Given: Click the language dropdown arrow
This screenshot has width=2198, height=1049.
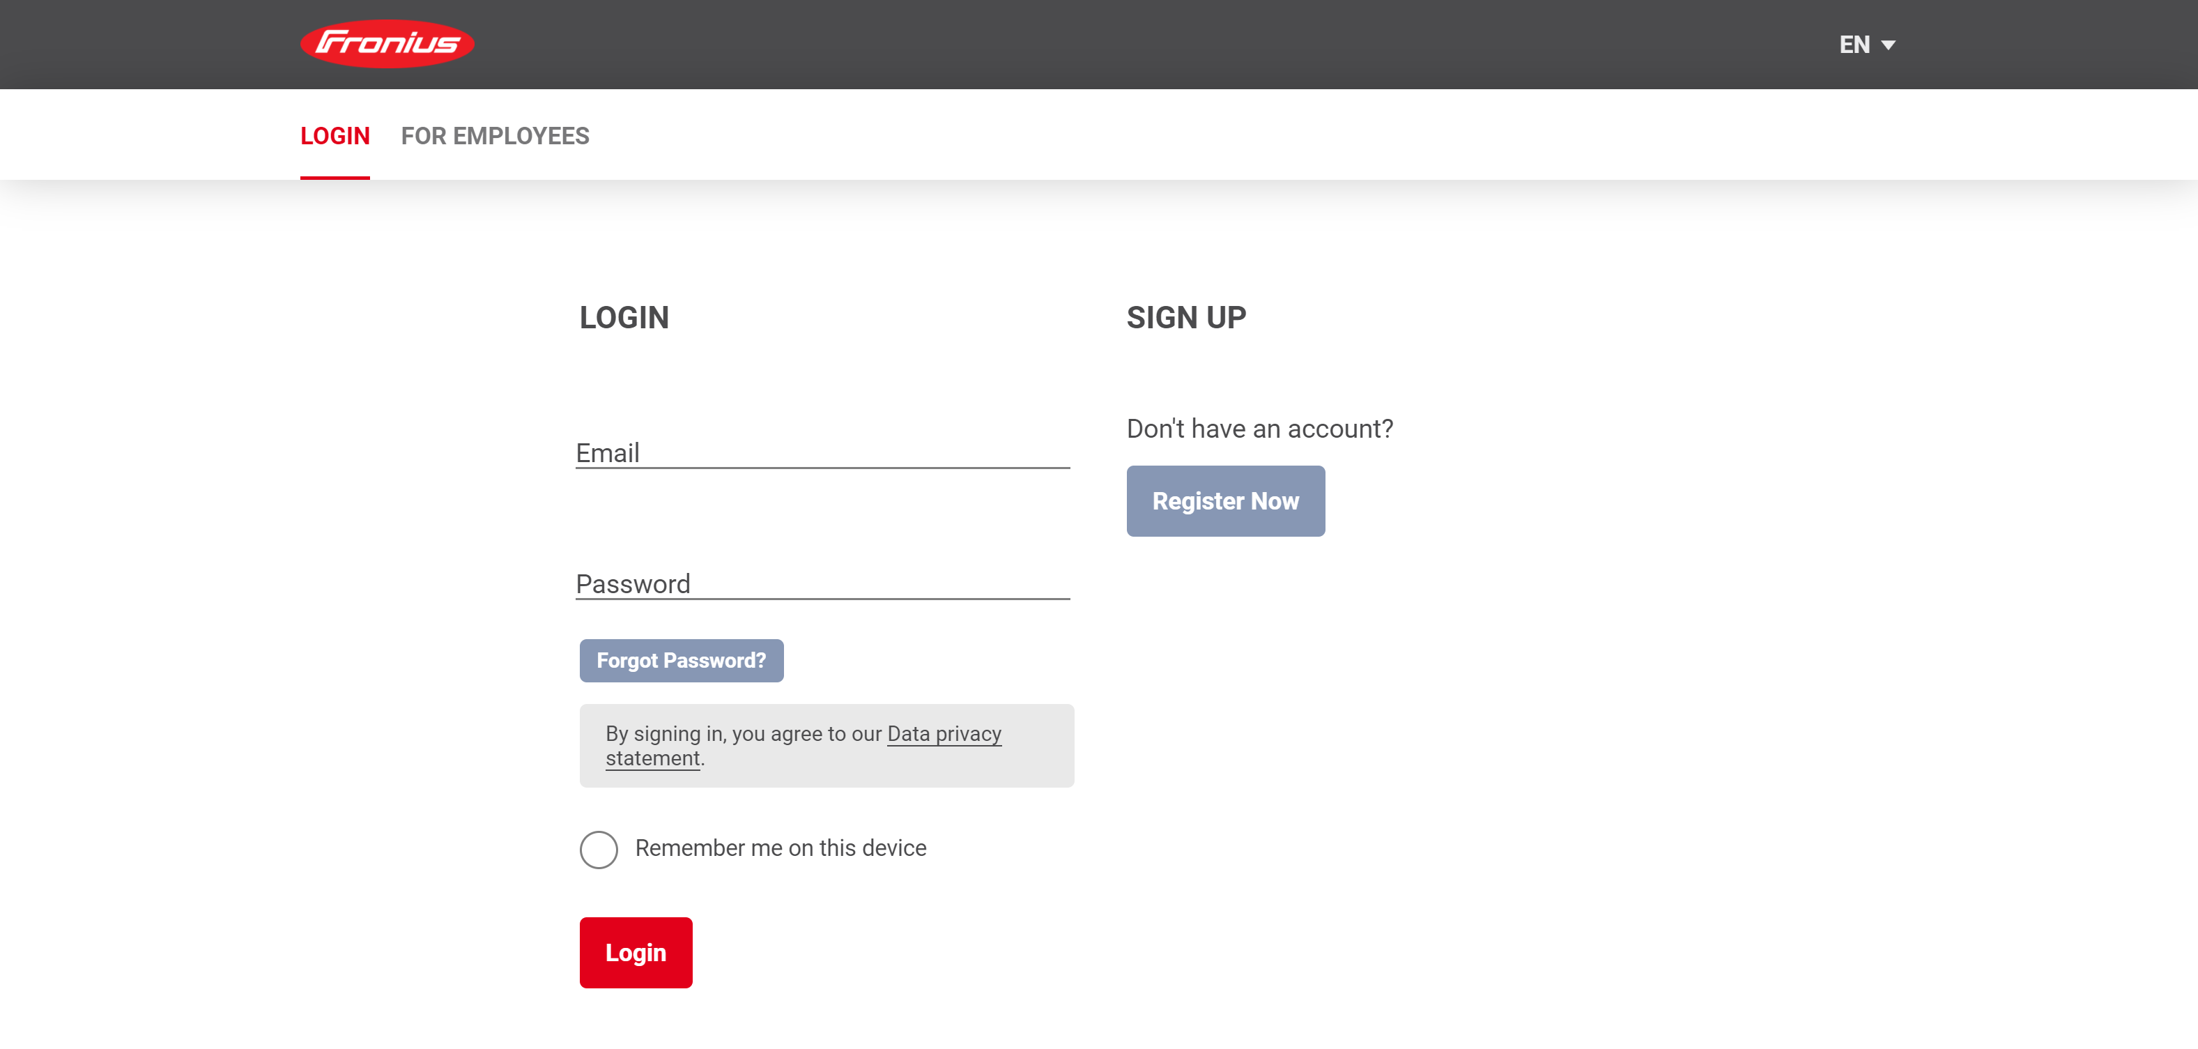Looking at the screenshot, I should coord(1887,45).
